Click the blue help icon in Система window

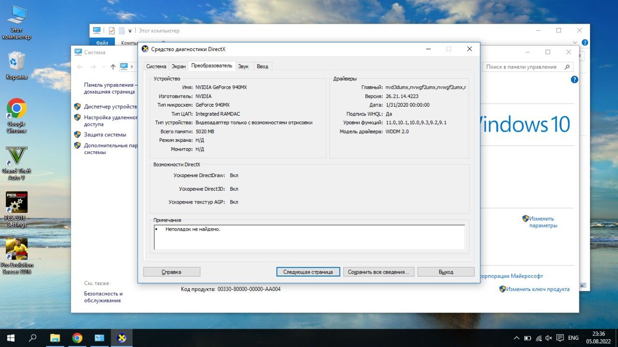click(575, 80)
